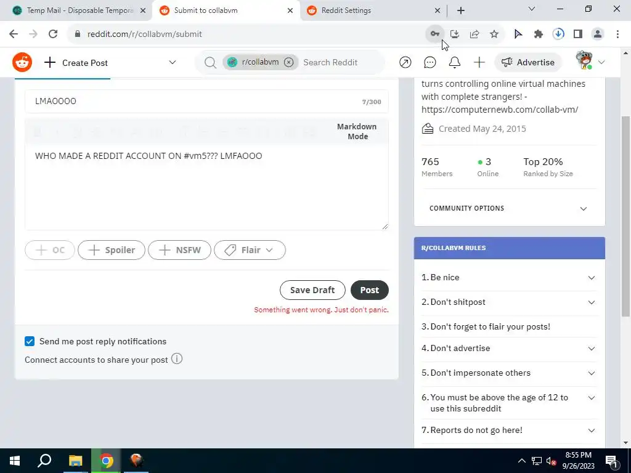631x473 pixels.
Task: Open the notifications bell icon
Action: click(454, 62)
